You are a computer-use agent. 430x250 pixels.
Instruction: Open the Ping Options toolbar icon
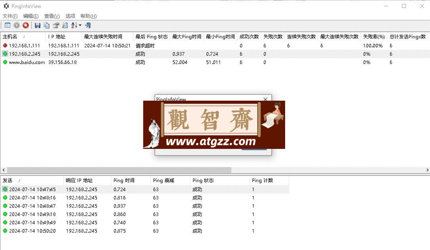pos(8,25)
